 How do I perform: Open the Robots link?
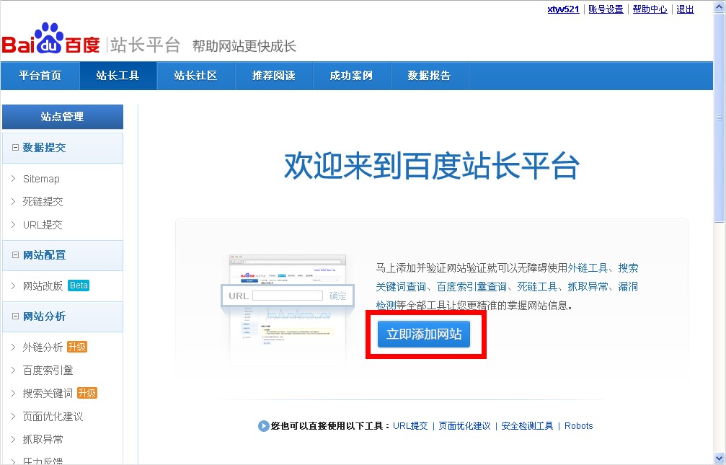tap(578, 425)
